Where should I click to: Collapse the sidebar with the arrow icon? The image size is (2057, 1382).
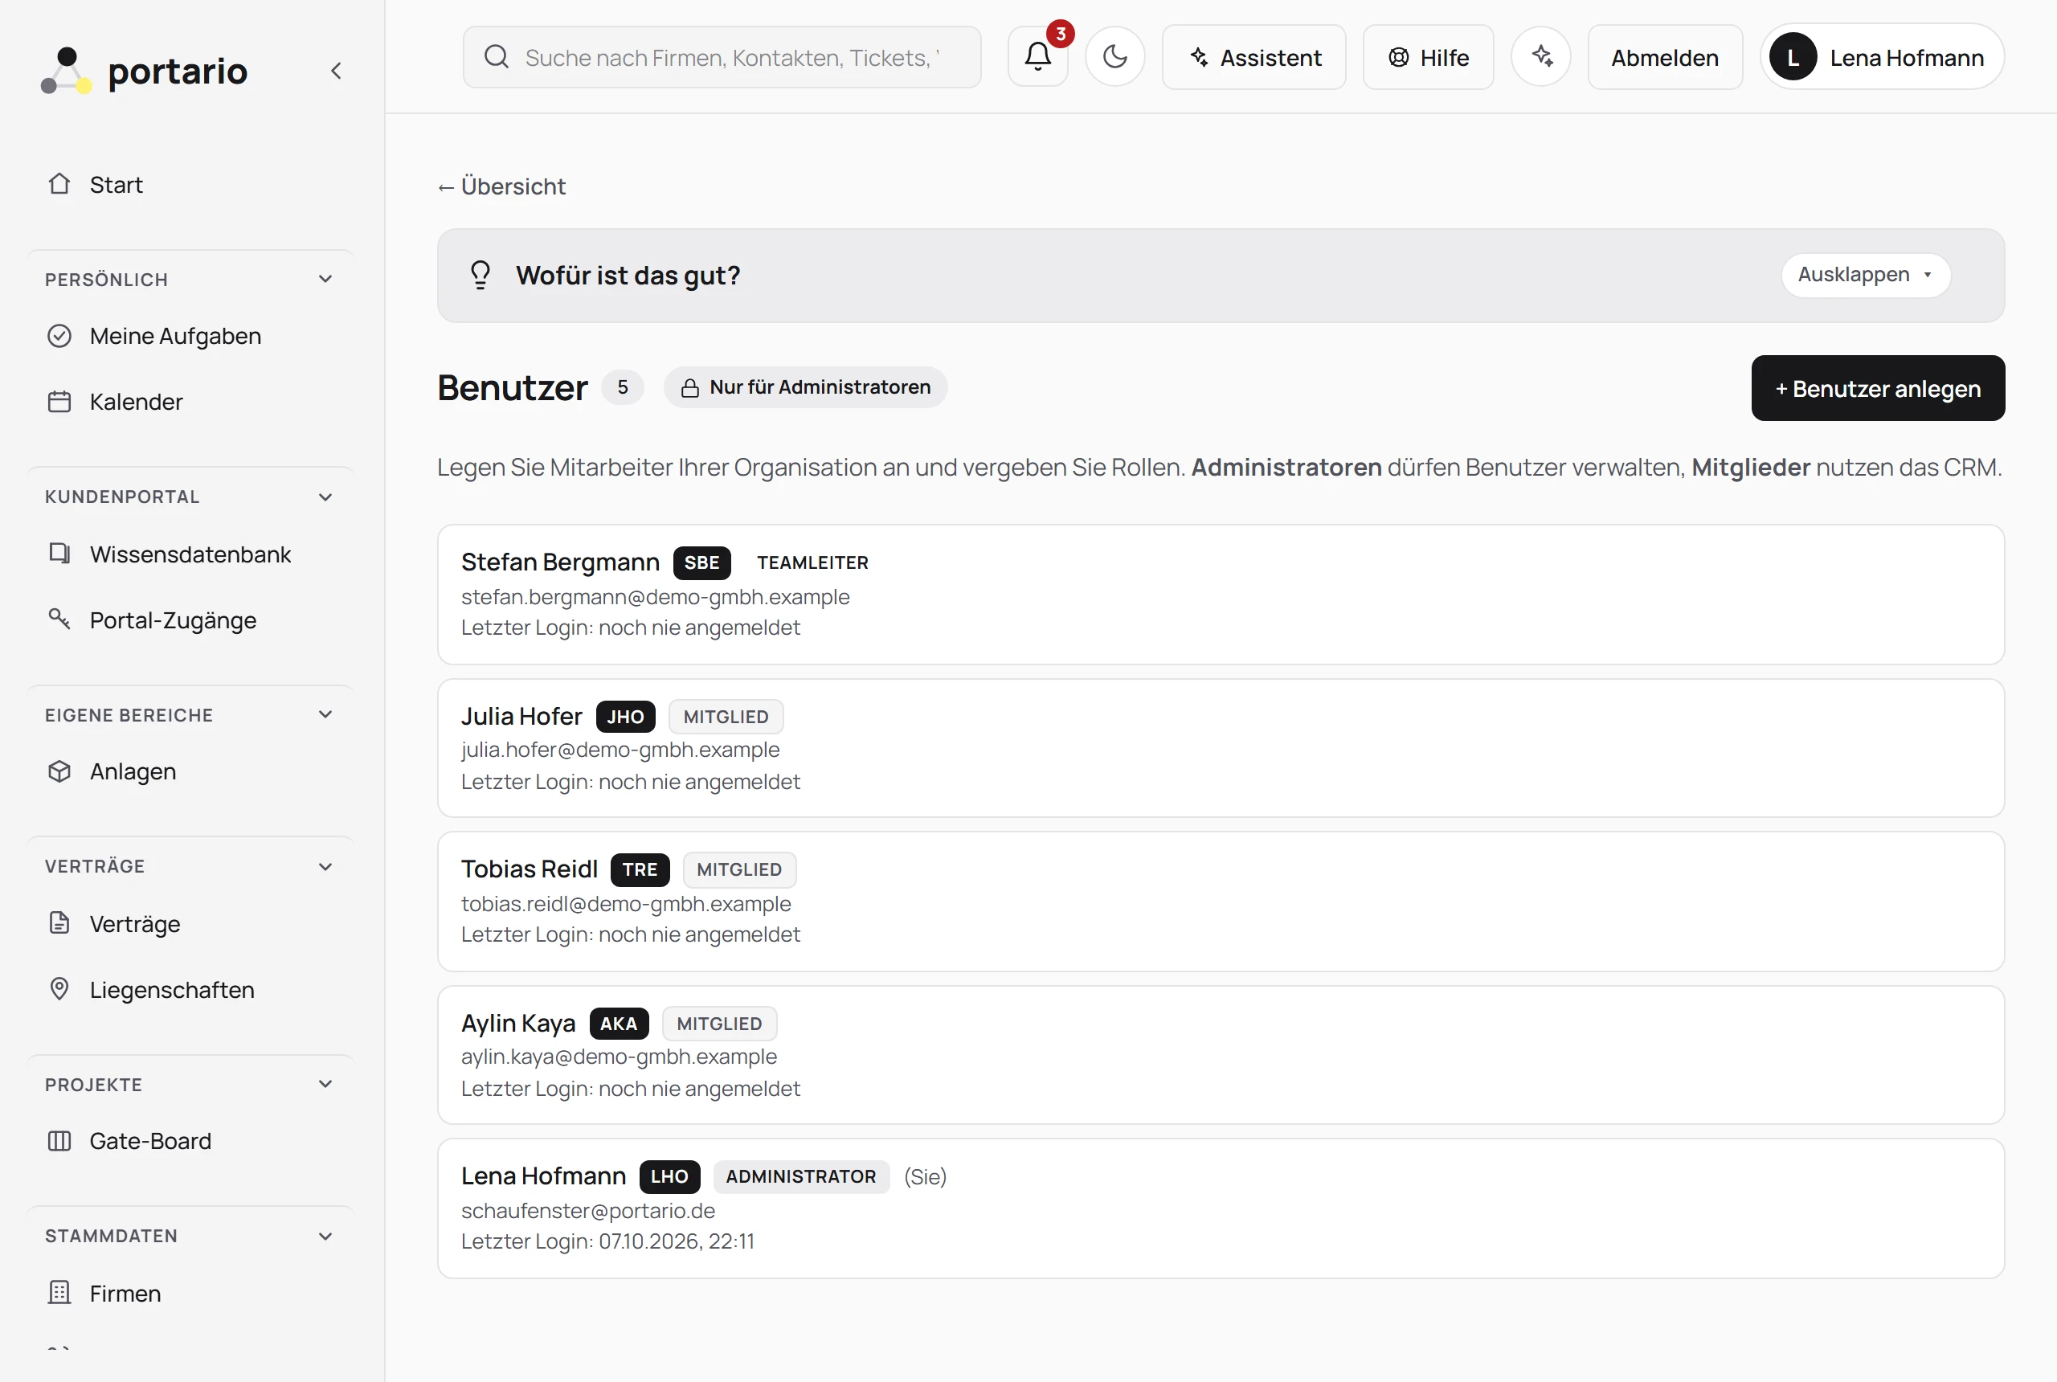coord(336,71)
